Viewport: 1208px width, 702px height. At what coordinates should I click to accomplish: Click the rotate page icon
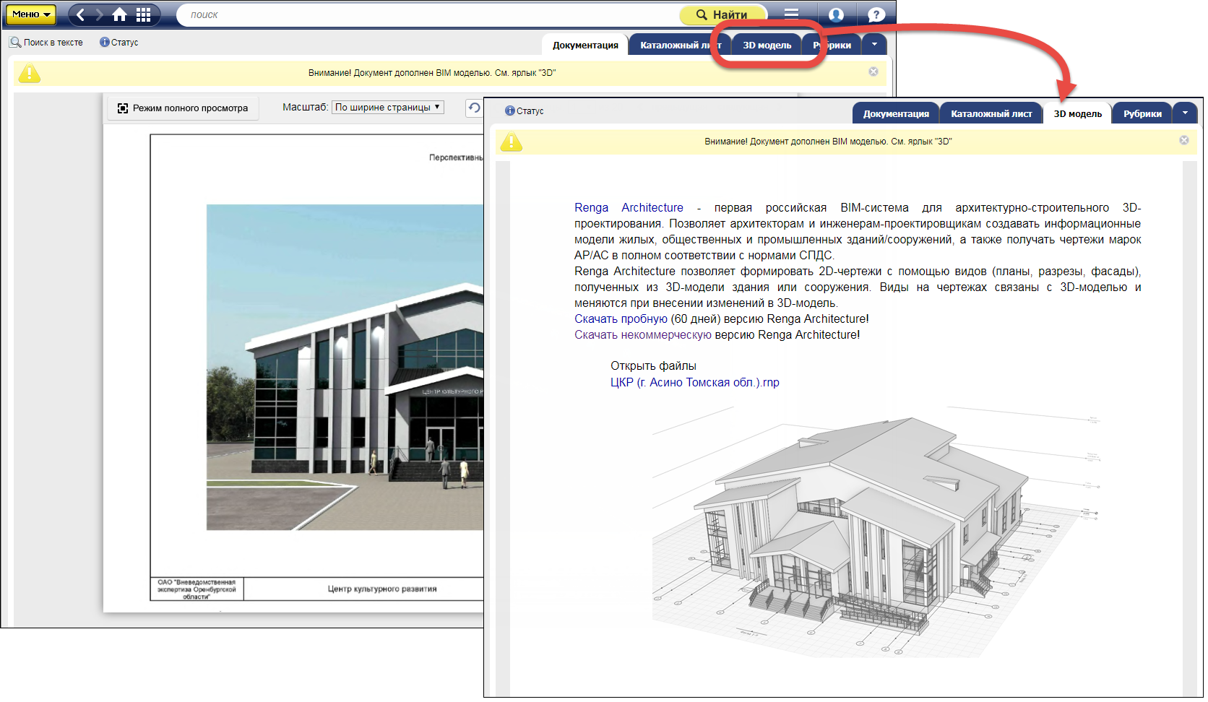click(474, 108)
